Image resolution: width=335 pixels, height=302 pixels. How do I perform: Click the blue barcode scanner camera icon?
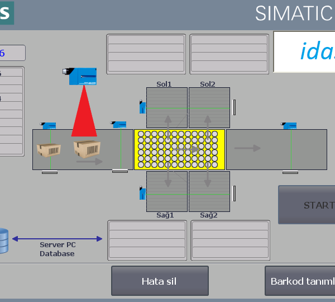[x=83, y=76]
